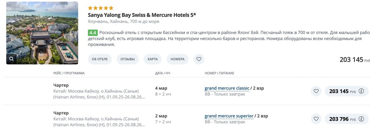The height and width of the screenshot is (131, 370).
Task: Open the grand mercure classic room link
Action: tap(227, 88)
